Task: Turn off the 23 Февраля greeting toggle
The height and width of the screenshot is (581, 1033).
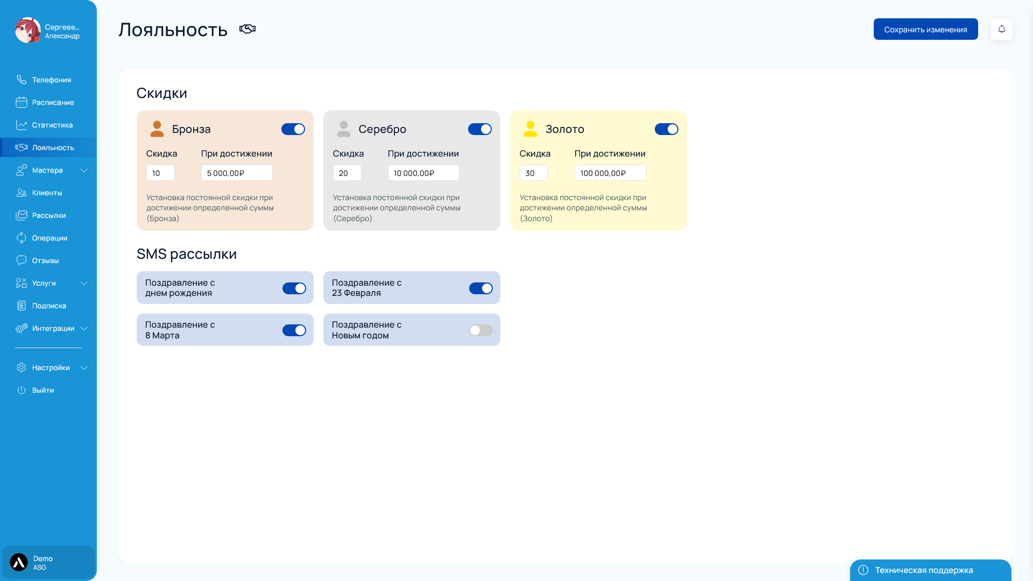Action: click(480, 288)
